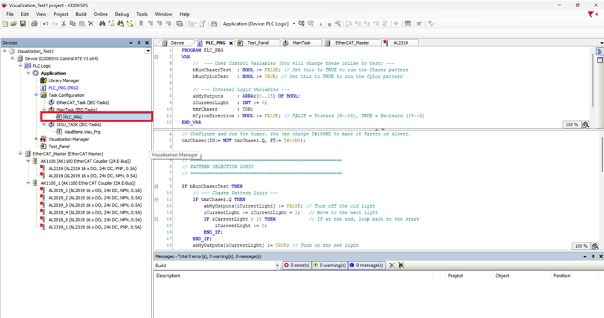The image size is (604, 318).
Task: Toggle the warnings filter button
Action: (330, 265)
